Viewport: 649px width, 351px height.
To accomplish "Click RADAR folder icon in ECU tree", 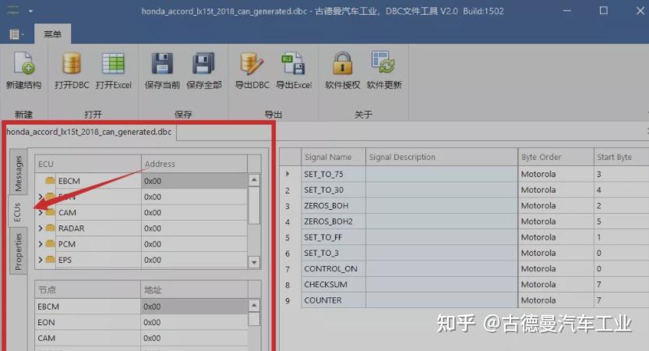I will click(x=50, y=228).
